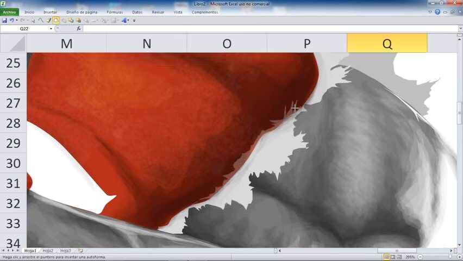Switch to the Revisar tab
The height and width of the screenshot is (261, 463).
(x=158, y=12)
